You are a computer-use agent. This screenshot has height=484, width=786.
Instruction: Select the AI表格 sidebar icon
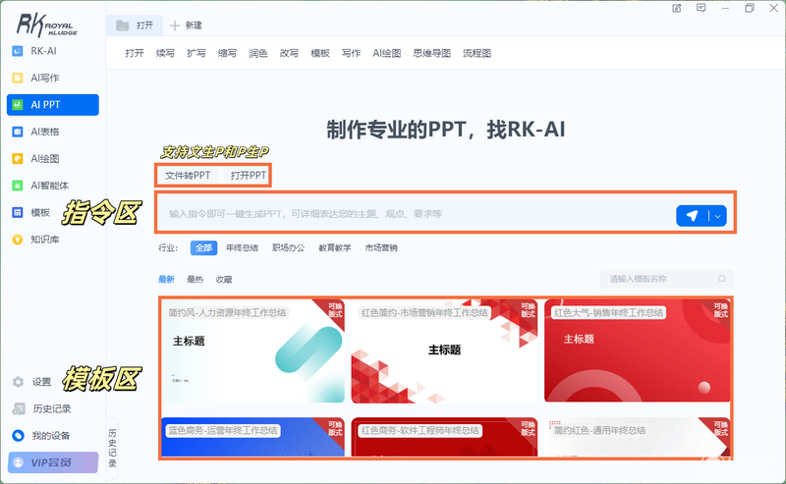point(17,132)
